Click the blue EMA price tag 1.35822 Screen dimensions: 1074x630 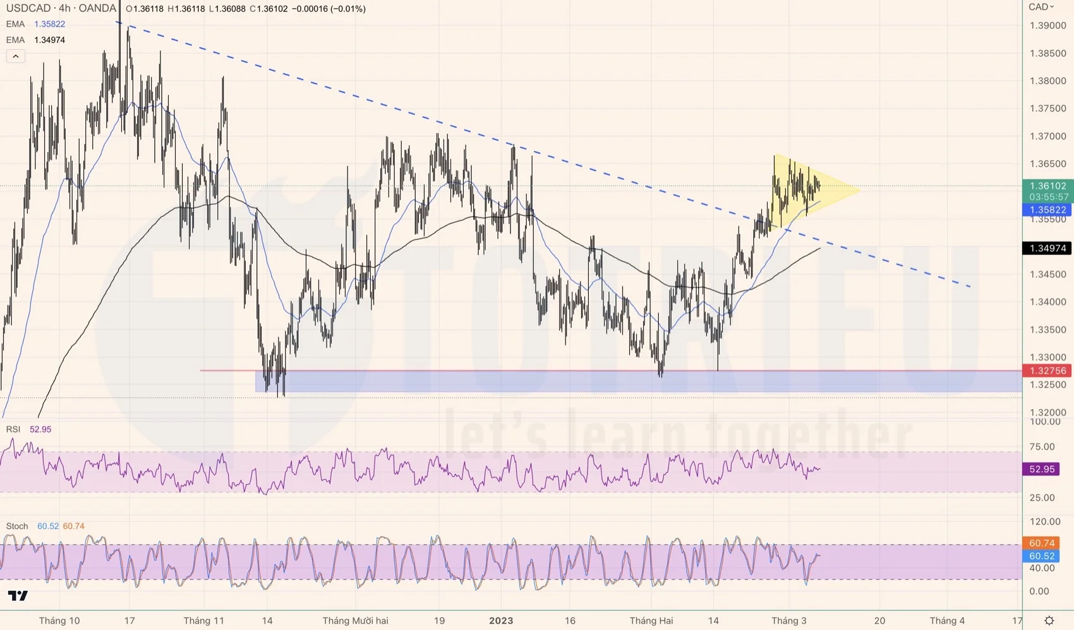[1047, 210]
